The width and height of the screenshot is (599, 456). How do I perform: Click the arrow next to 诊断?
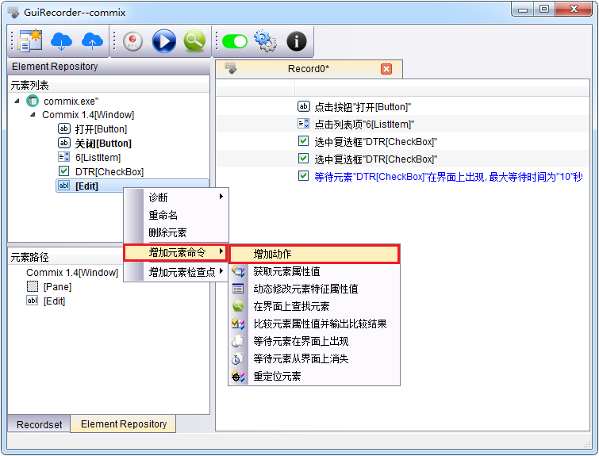click(x=221, y=197)
